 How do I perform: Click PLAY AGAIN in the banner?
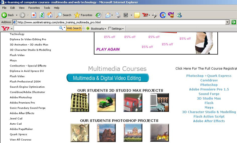[x=108, y=49]
